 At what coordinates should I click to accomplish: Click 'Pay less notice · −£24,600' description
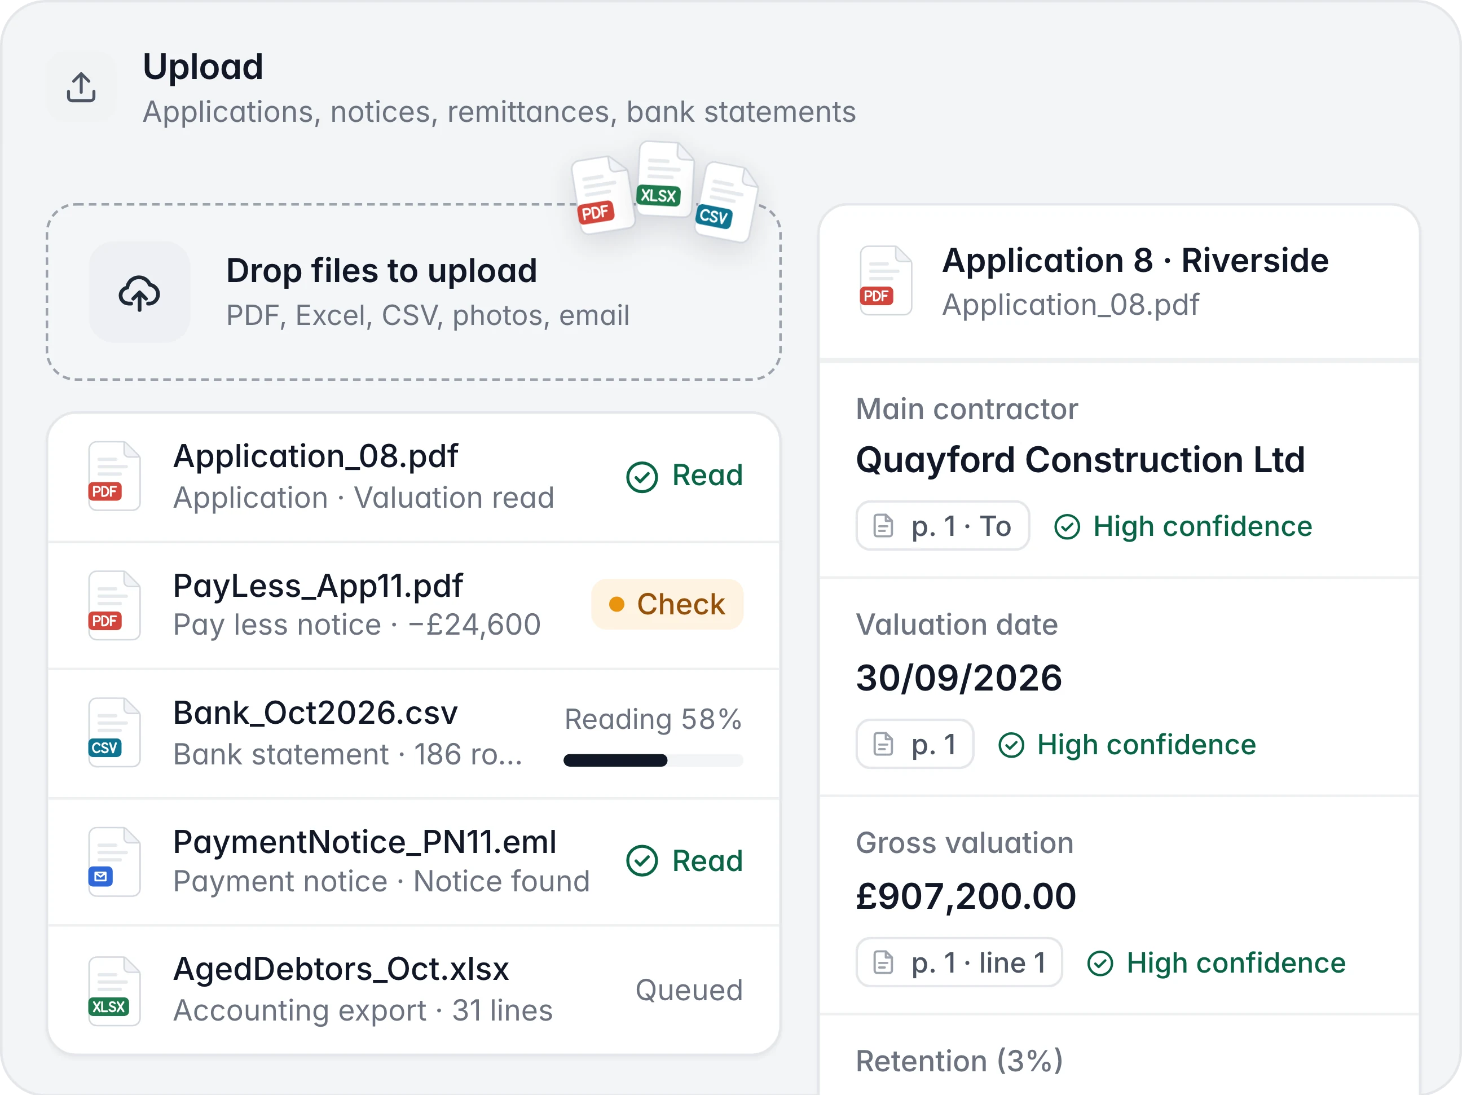tap(357, 625)
